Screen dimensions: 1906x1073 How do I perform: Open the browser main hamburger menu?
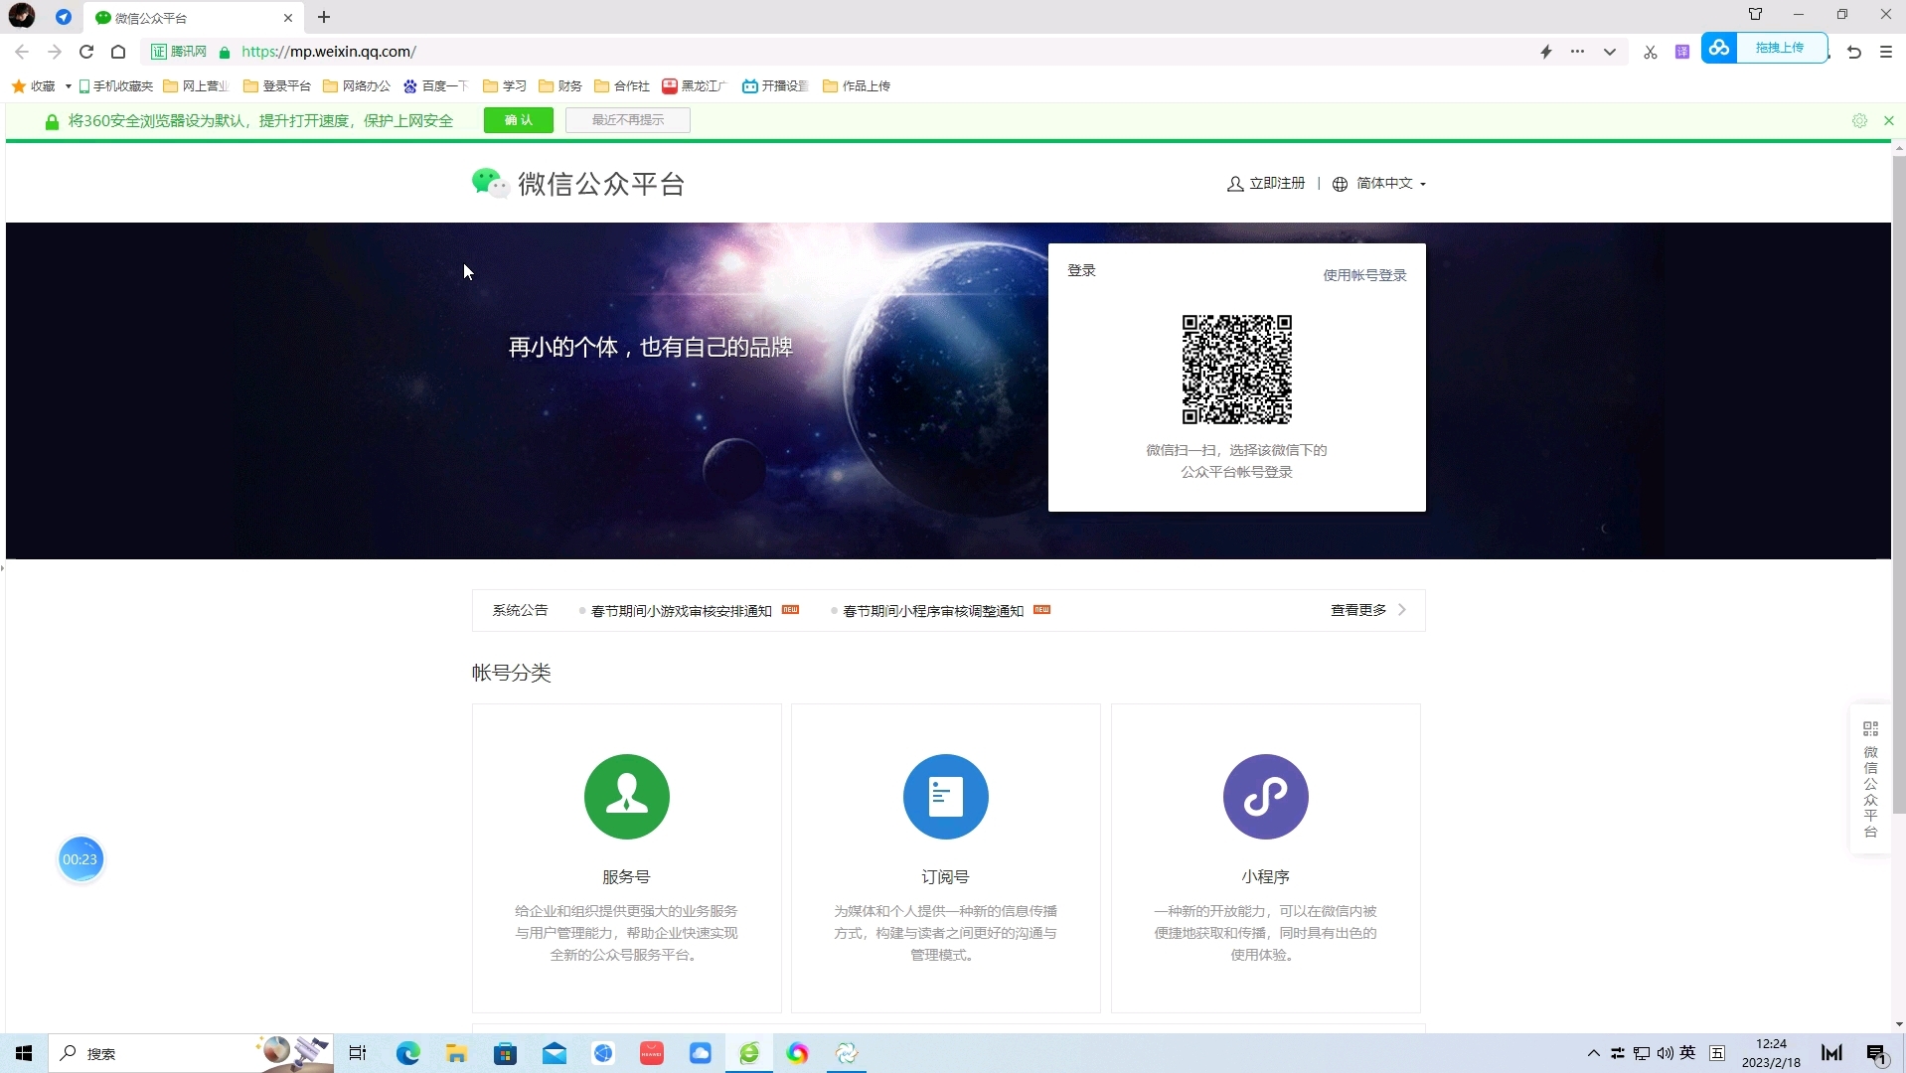1886,52
